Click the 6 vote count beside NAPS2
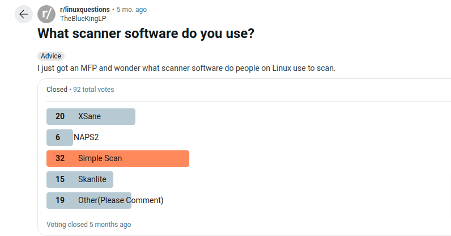Viewport: 451px width, 236px height. pos(58,137)
